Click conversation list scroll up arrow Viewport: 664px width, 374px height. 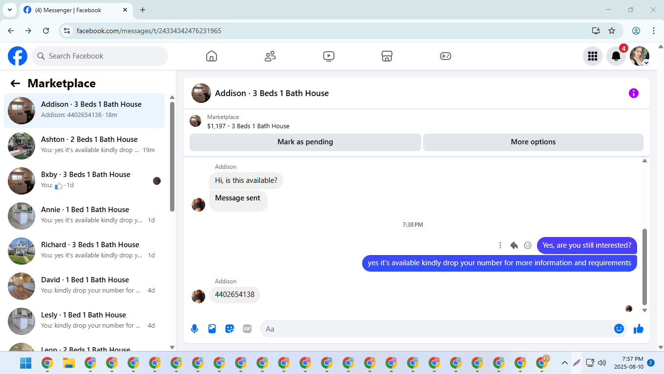(172, 98)
